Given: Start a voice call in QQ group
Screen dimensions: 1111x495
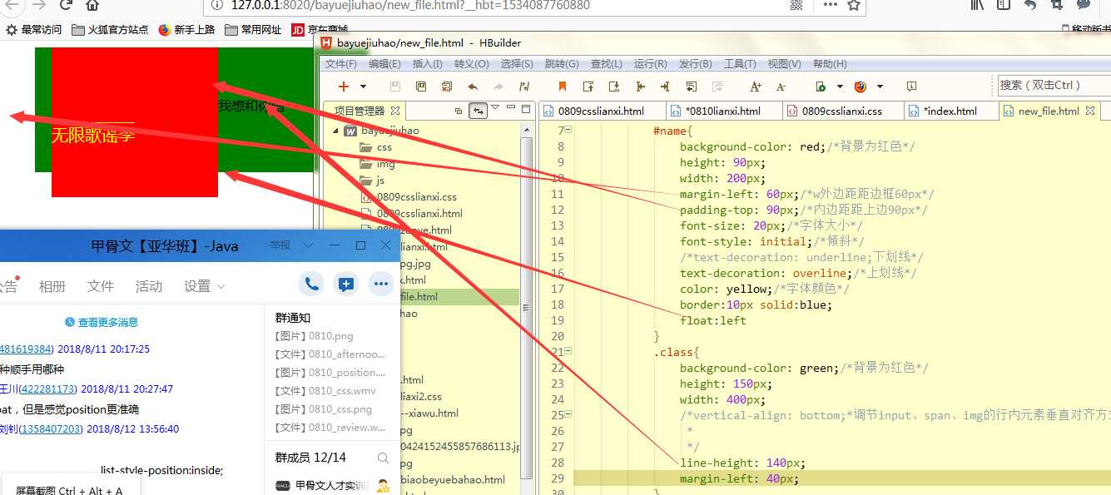Looking at the screenshot, I should click(x=311, y=285).
